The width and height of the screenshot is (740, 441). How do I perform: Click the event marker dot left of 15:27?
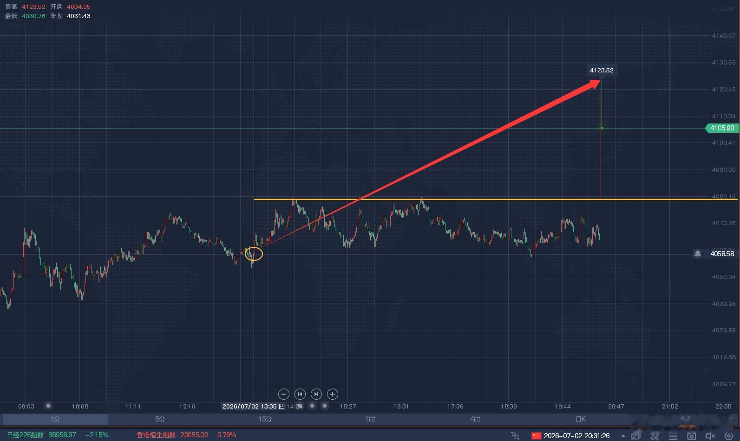click(325, 406)
